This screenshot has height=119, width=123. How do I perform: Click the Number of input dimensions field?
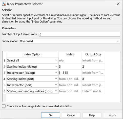point(79,34)
